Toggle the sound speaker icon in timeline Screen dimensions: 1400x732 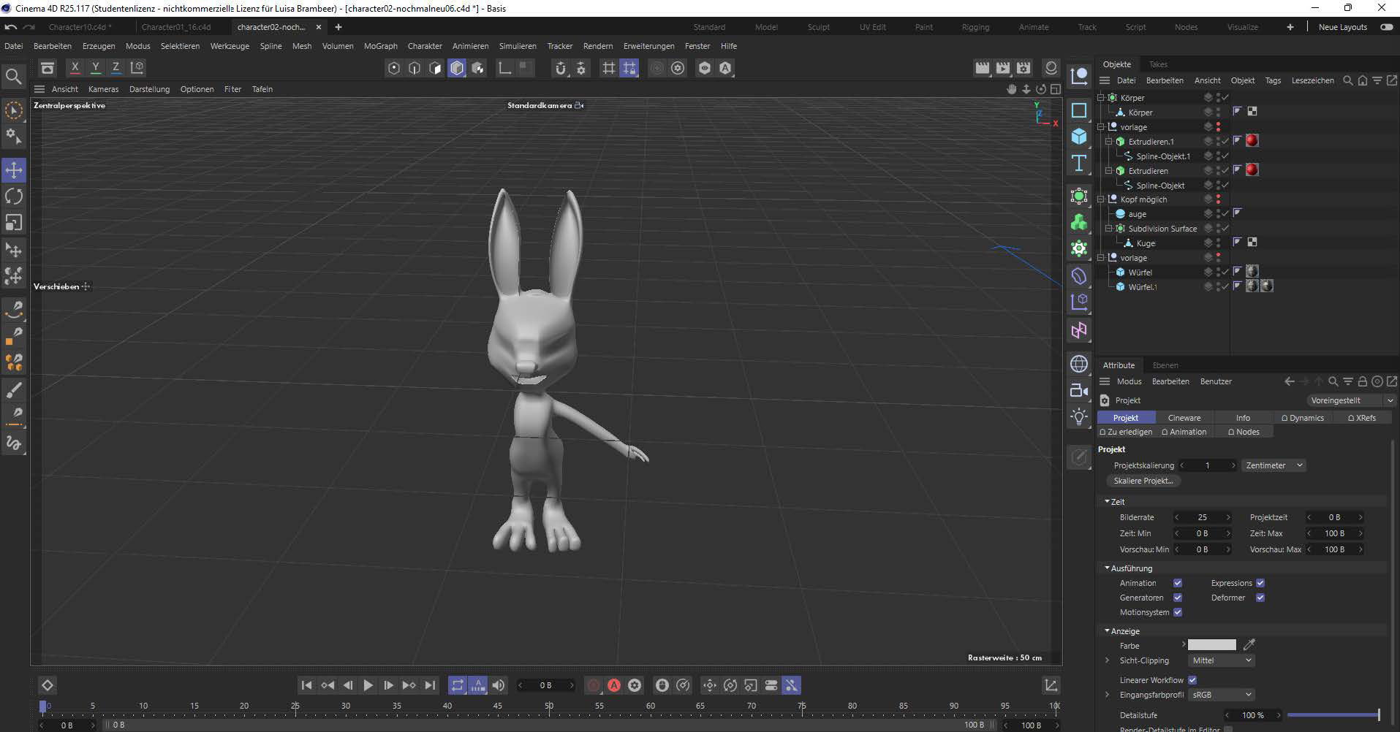click(x=499, y=685)
